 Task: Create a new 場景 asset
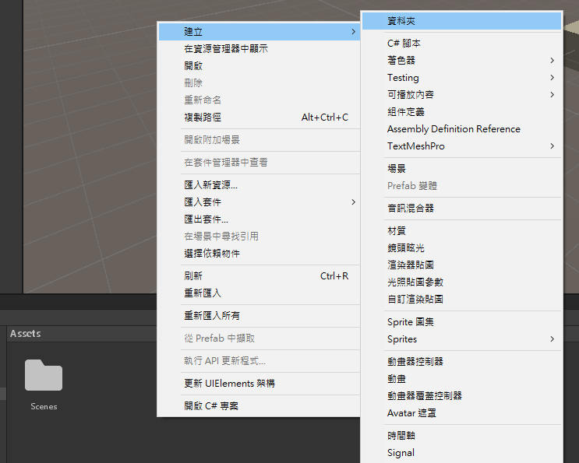tap(397, 169)
